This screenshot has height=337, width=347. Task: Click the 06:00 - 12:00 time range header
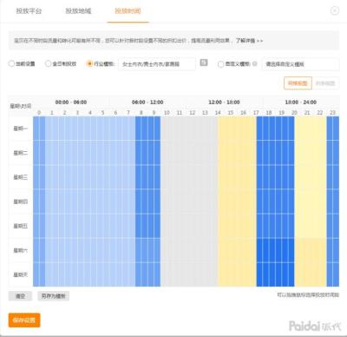147,102
